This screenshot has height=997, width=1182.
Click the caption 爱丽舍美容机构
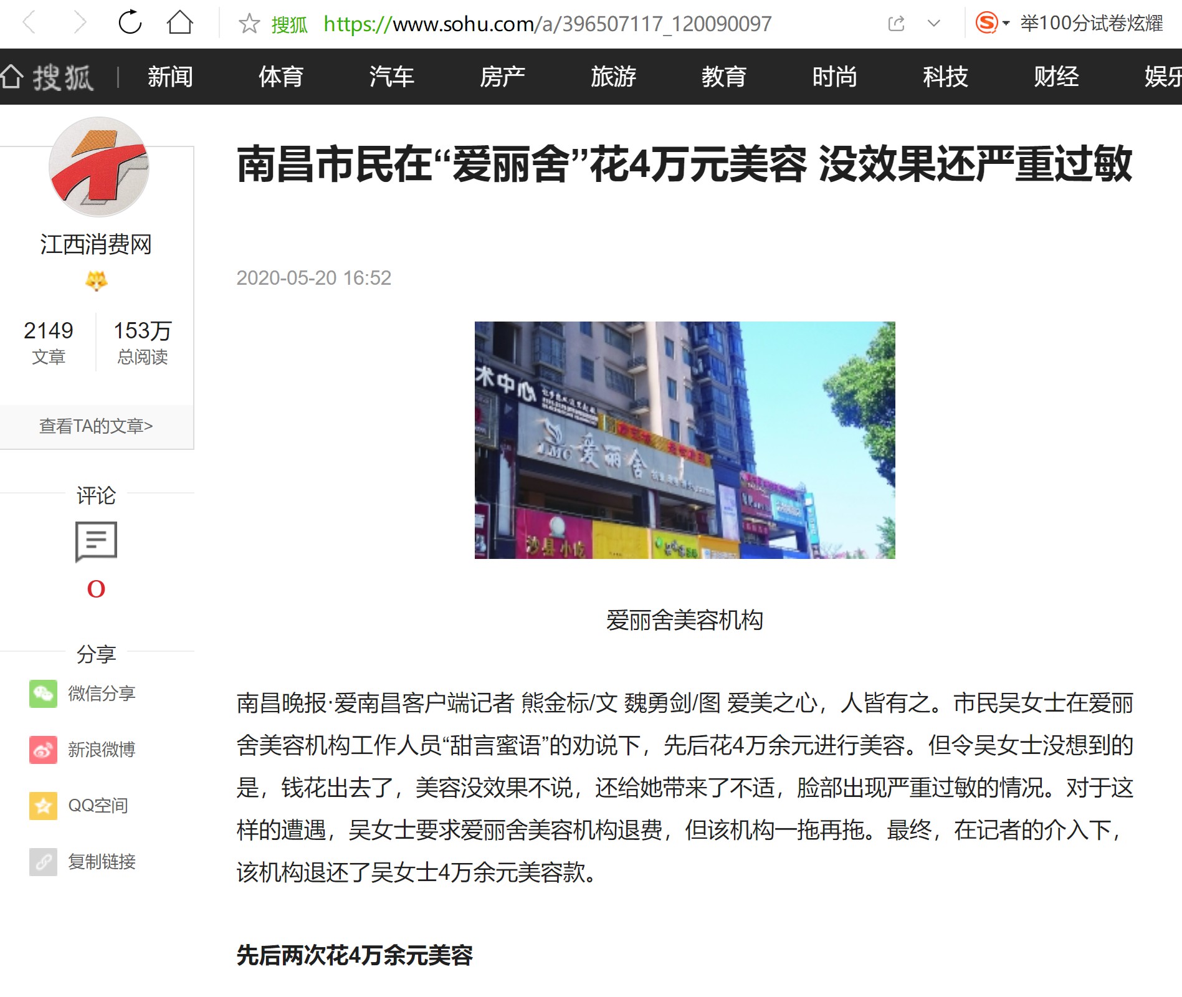tap(685, 620)
